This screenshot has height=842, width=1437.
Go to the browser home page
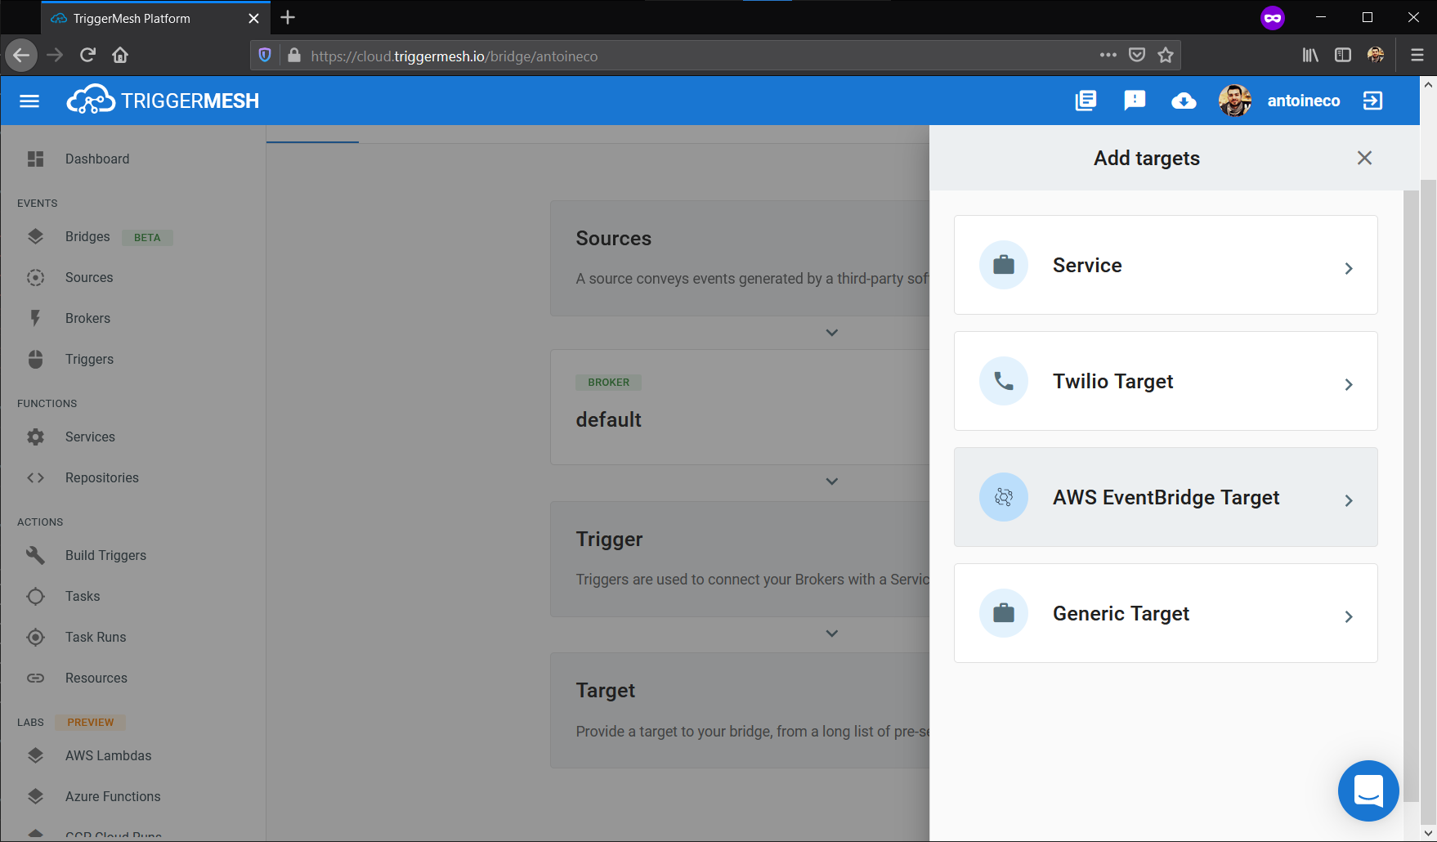click(120, 55)
